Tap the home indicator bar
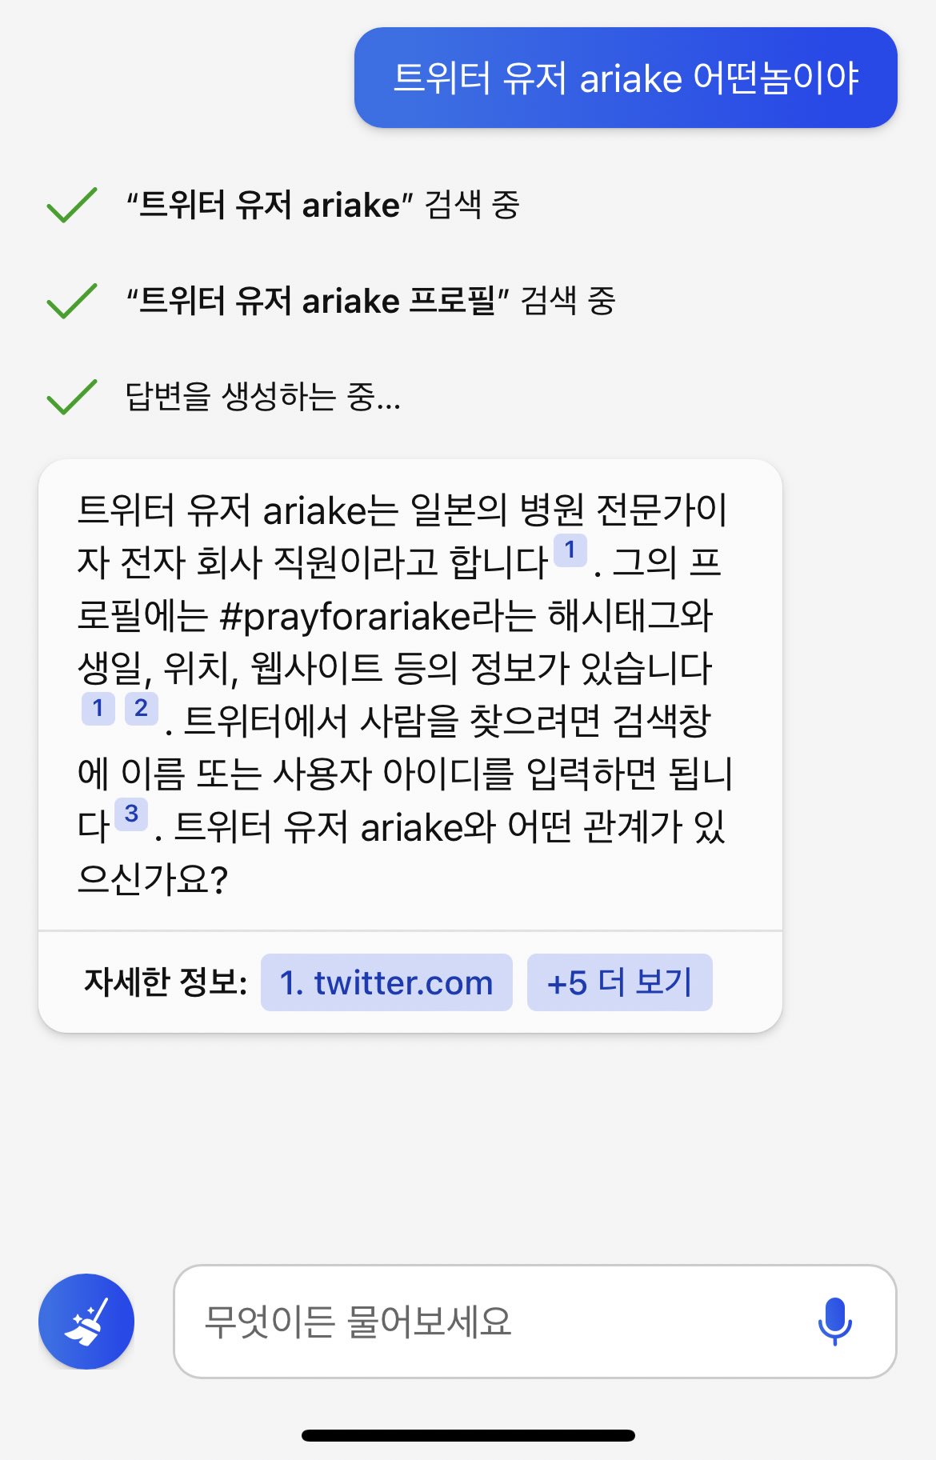The image size is (936, 1460). [468, 1435]
